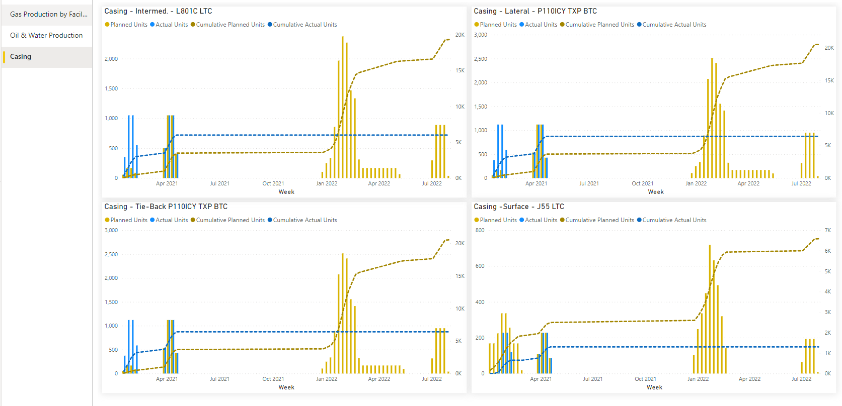
Task: Click Planned Units legend marker in Intermed. chart
Action: click(x=107, y=25)
